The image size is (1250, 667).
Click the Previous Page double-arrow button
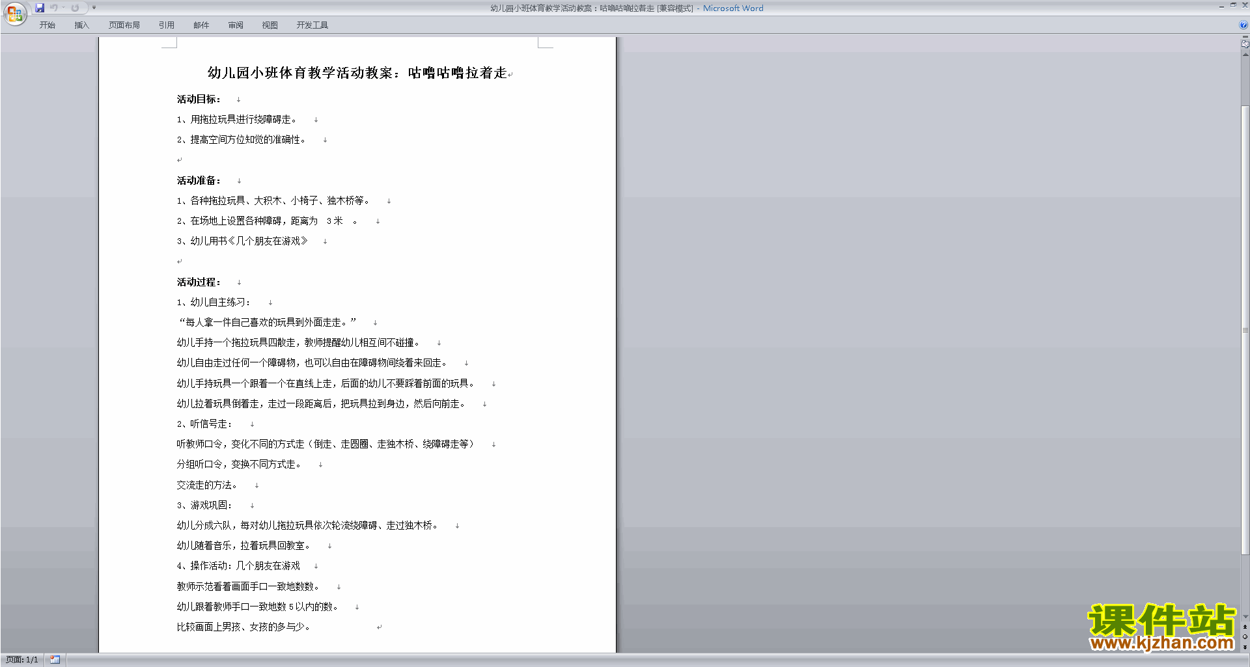pos(1245,627)
